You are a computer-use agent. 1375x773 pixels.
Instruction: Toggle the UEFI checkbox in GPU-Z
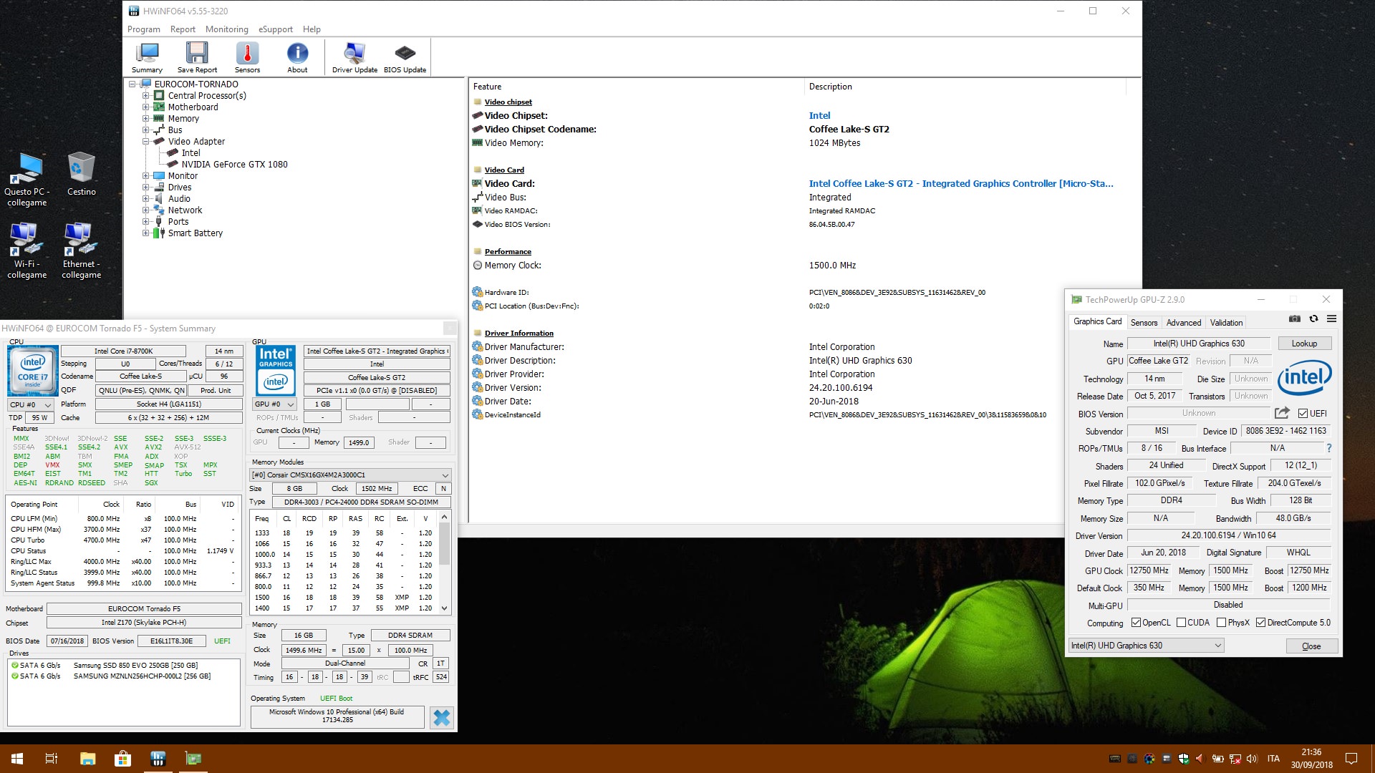[x=1303, y=413]
